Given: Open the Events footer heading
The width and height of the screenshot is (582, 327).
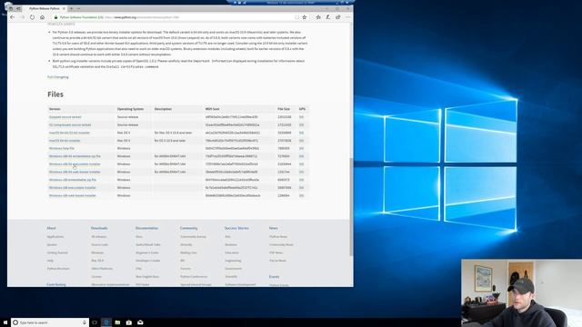Looking at the screenshot, I should [x=274, y=276].
